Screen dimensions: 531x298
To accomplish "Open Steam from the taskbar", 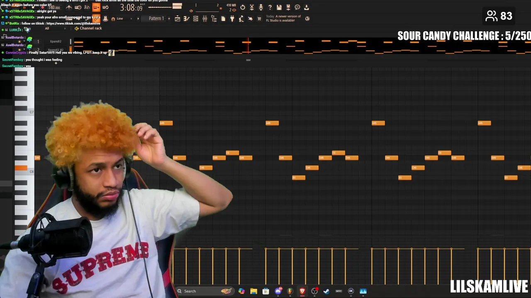I will tap(326, 291).
